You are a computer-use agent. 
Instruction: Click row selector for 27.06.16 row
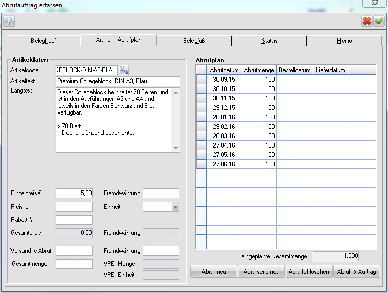(x=201, y=164)
